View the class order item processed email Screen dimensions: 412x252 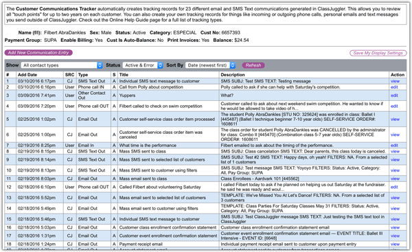point(395,119)
